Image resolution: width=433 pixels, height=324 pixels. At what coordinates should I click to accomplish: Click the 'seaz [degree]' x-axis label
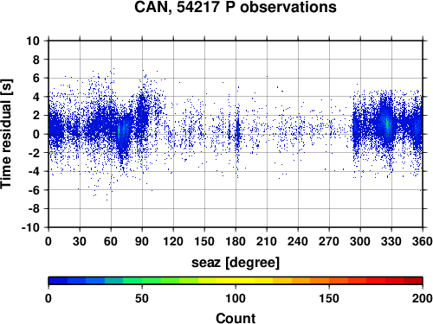pos(236,263)
